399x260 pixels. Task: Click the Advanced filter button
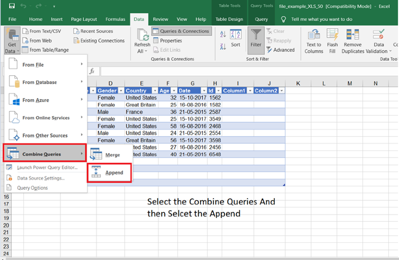(x=280, y=50)
